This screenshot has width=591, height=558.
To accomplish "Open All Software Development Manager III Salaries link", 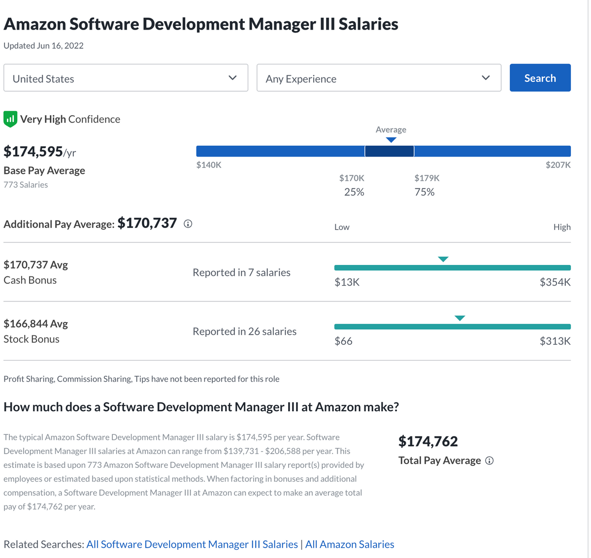I will (x=192, y=544).
